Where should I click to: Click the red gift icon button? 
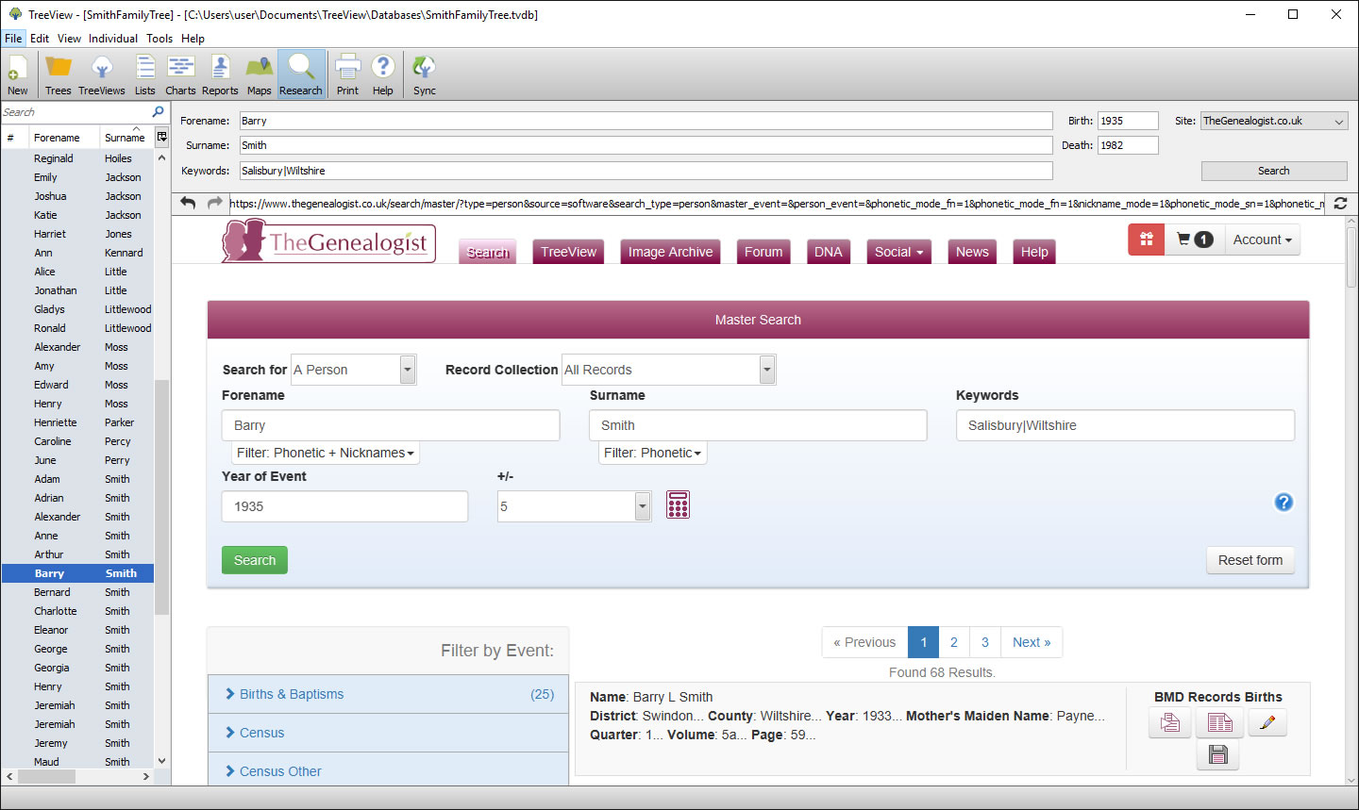point(1147,240)
